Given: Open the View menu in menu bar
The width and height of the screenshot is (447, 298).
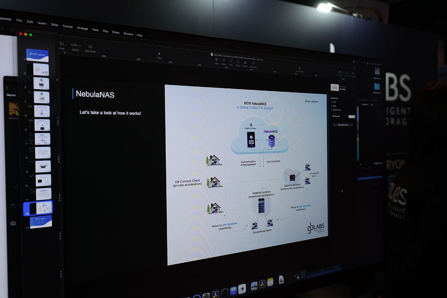Looking at the screenshot, I should [95, 30].
